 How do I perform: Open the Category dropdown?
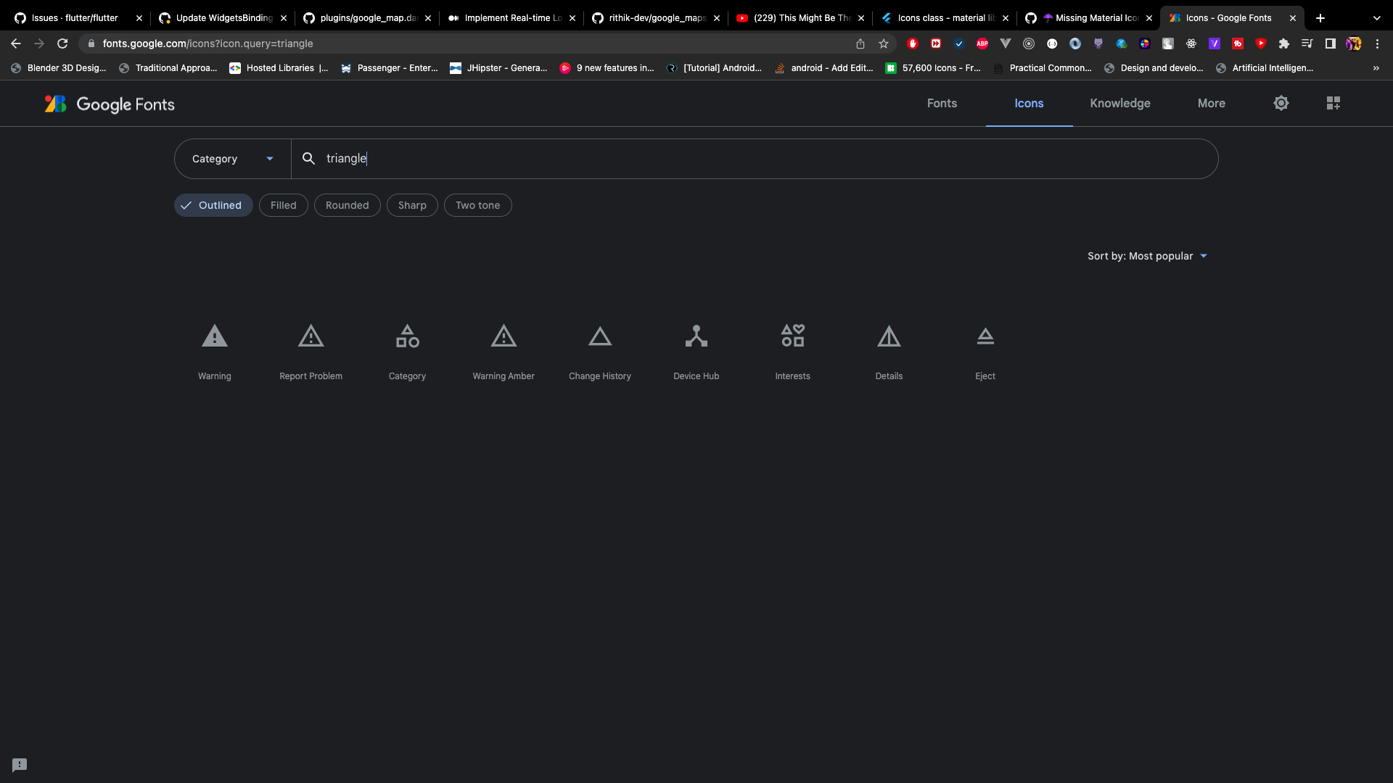pos(232,159)
